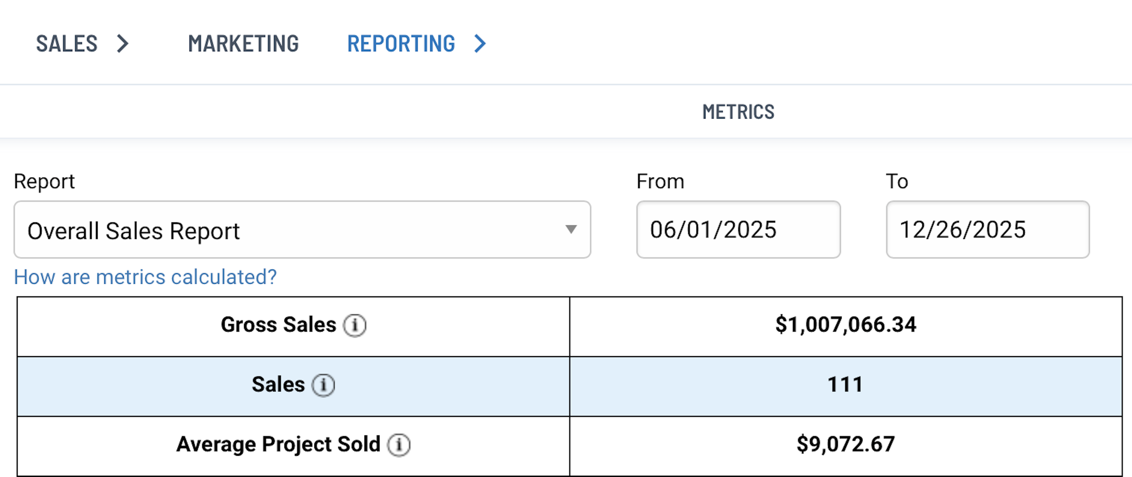The height and width of the screenshot is (477, 1132).
Task: Click the Gross Sales info icon
Action: [x=355, y=325]
